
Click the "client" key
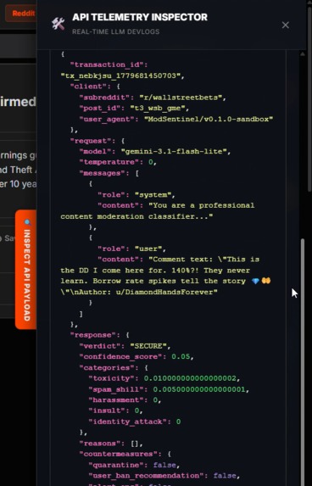pos(88,87)
